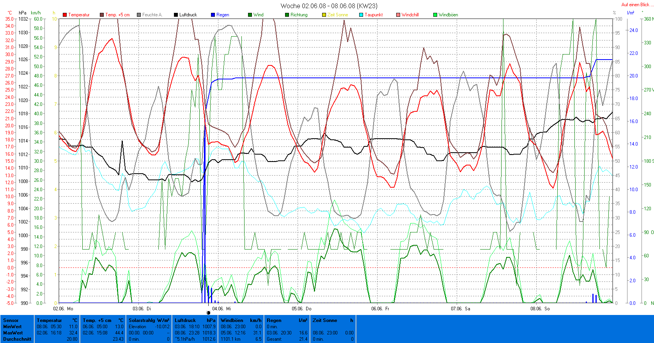This screenshot has width=654, height=343.
Task: Click the chart title 'Woche 02.06.08 - 08.06.08'
Action: click(329, 6)
